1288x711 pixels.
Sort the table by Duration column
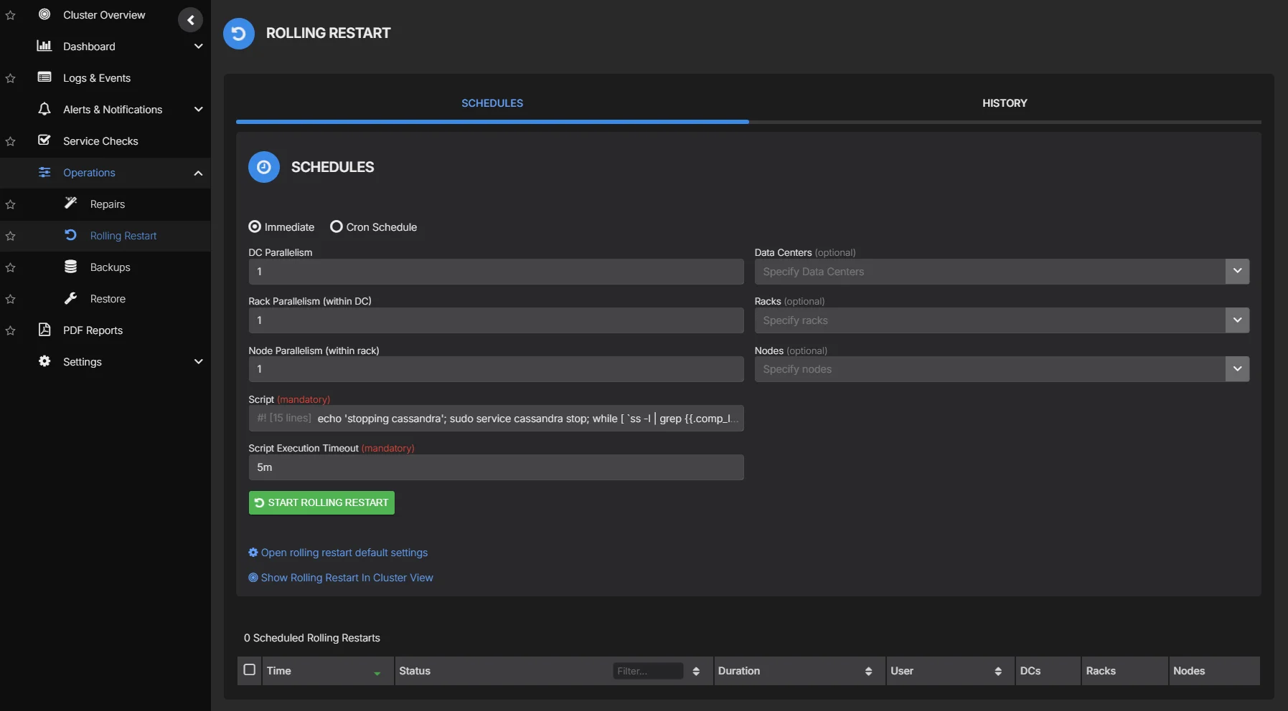tap(868, 671)
